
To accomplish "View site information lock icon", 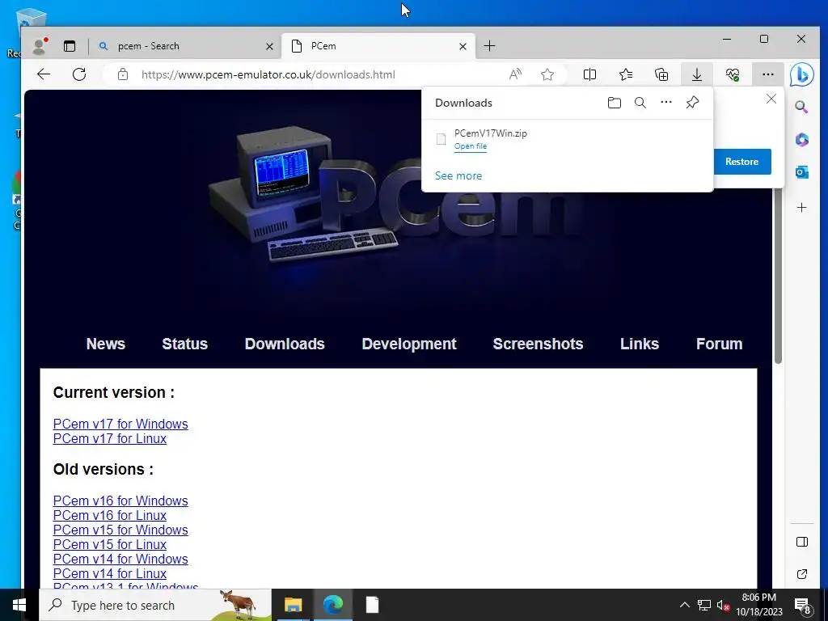I will click(123, 74).
